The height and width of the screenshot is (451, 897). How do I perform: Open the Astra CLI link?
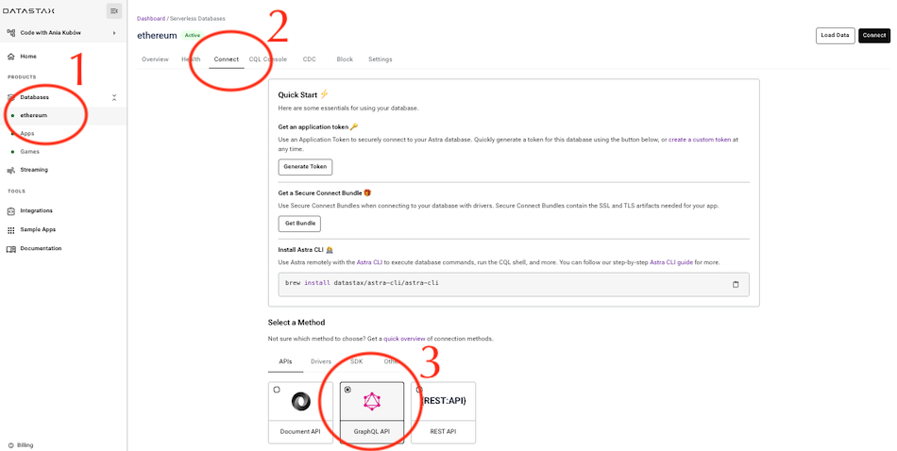click(369, 262)
